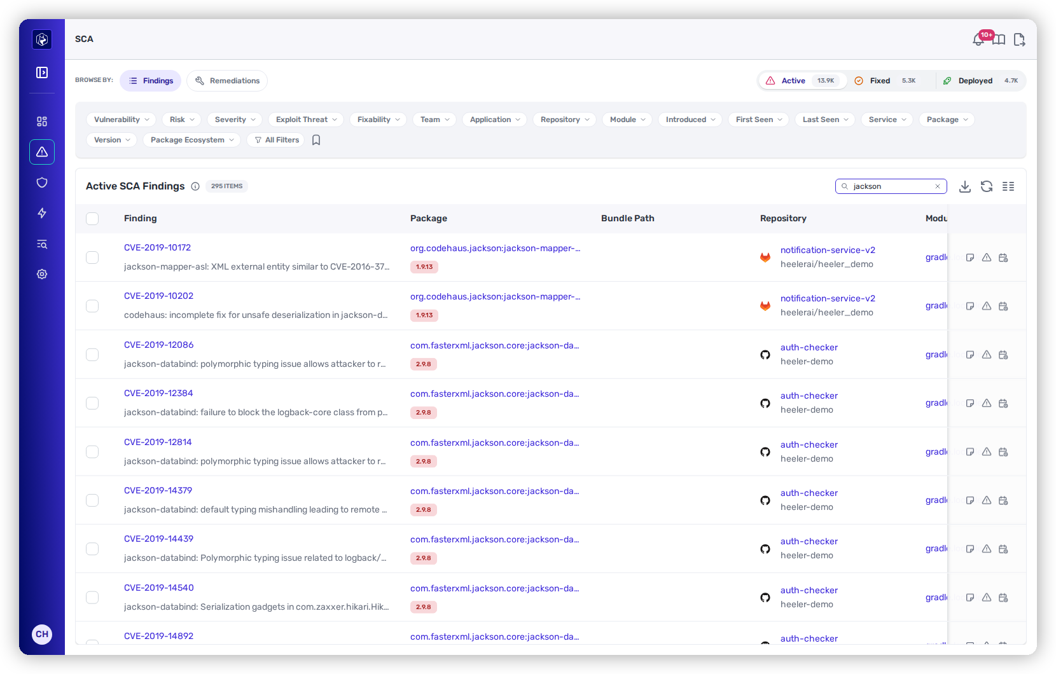Open the notifications bell icon
Viewport: 1056px width, 674px height.
click(x=978, y=40)
